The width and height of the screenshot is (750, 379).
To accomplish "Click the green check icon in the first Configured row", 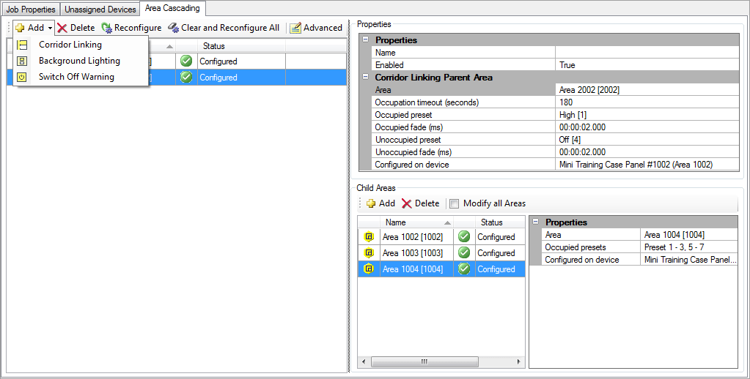I will coord(186,61).
